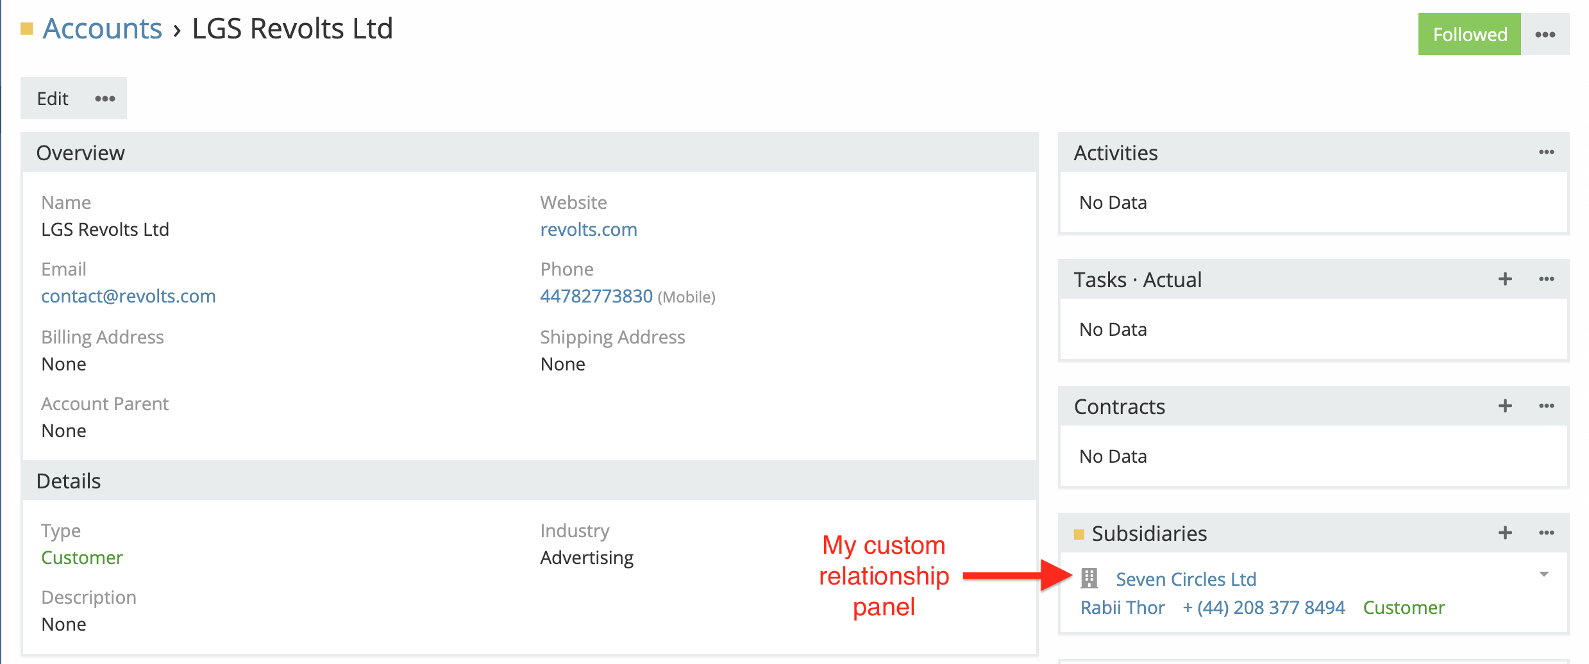Open the dropdown dots next to Edit
Screen dimensions: 1589x664
[105, 99]
